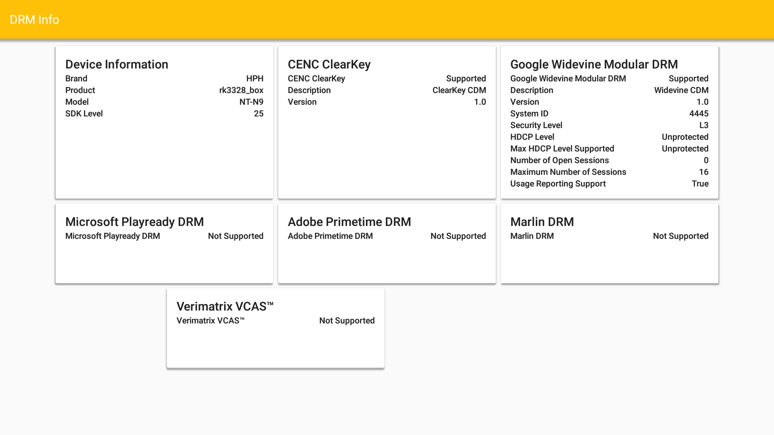Click the SDK Level label

tap(84, 114)
